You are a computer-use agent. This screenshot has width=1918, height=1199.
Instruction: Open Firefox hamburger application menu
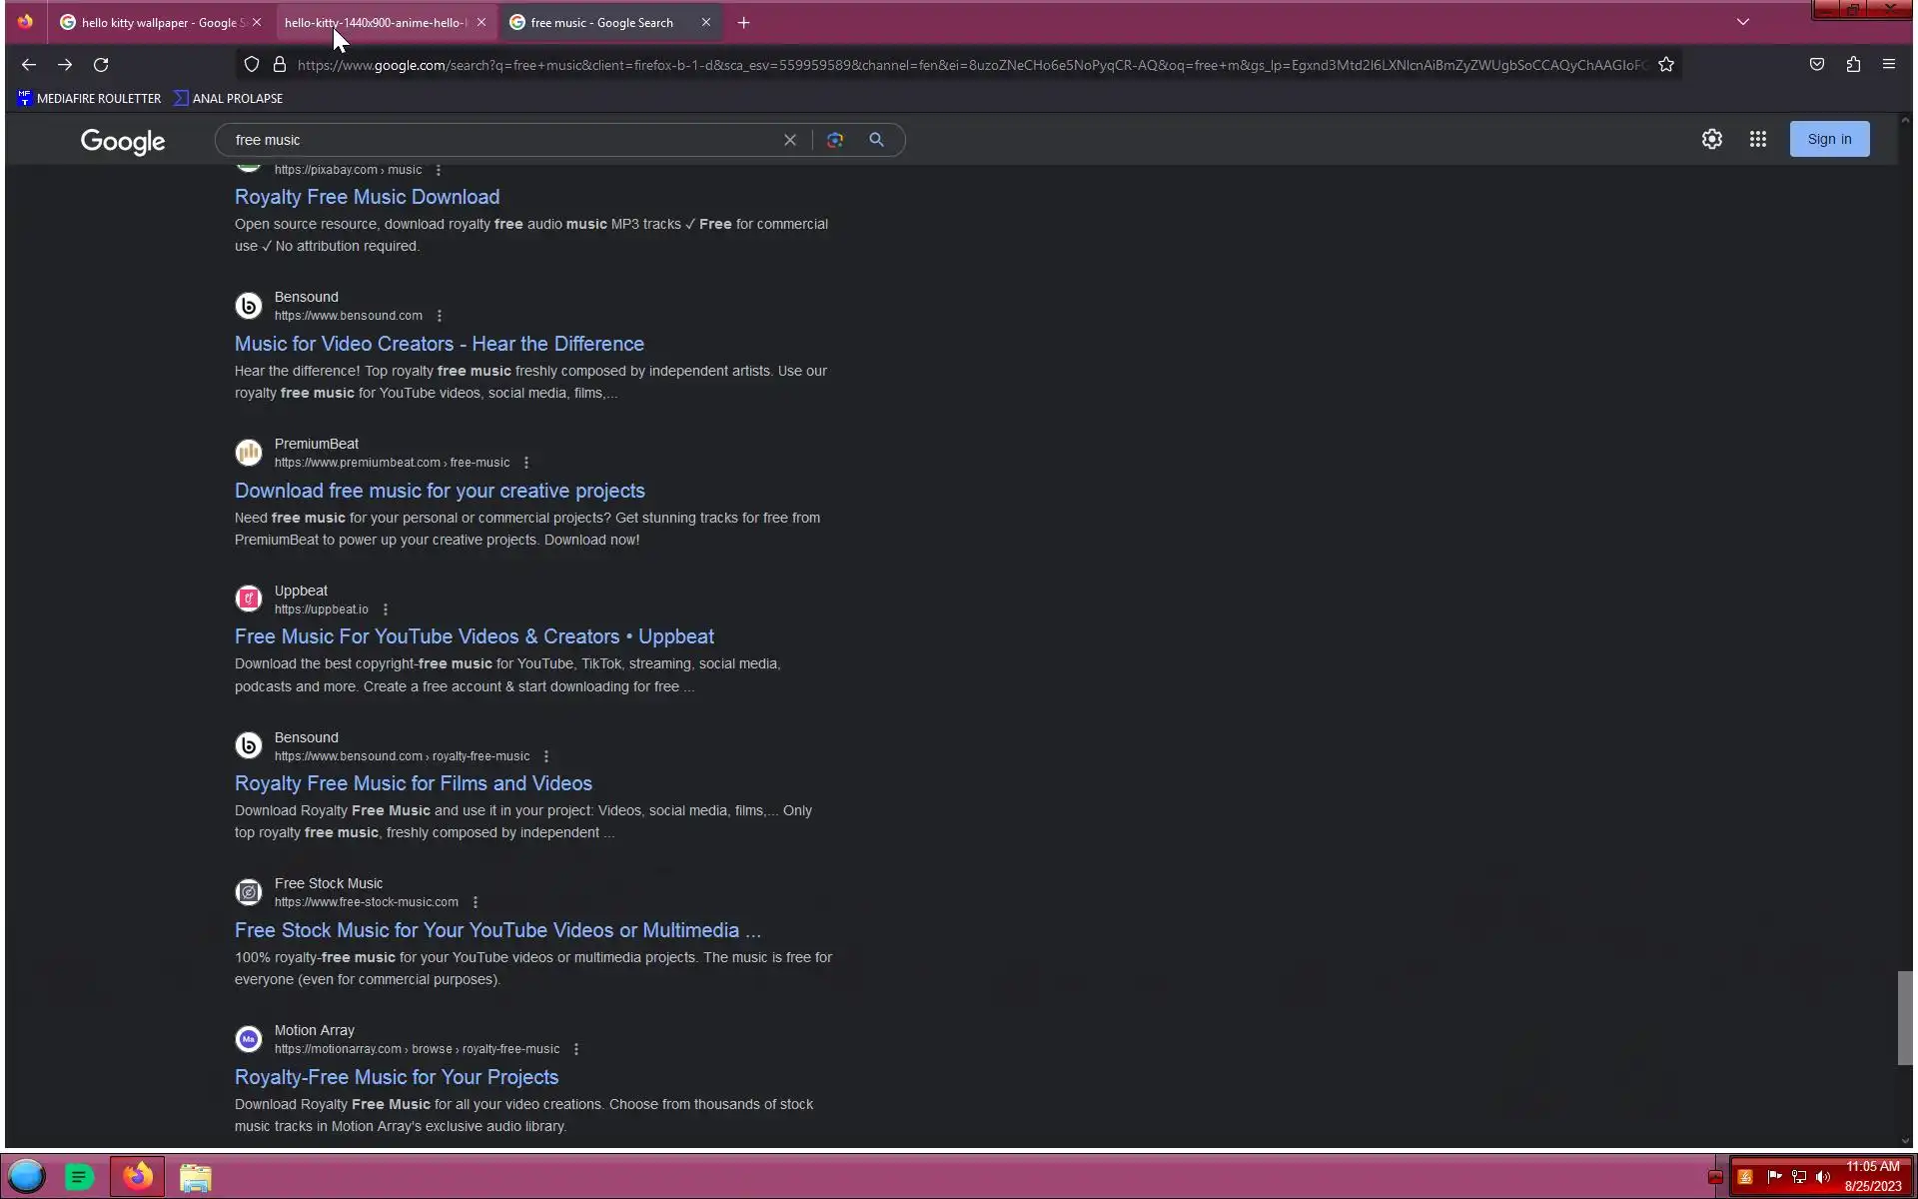pyautogui.click(x=1888, y=65)
